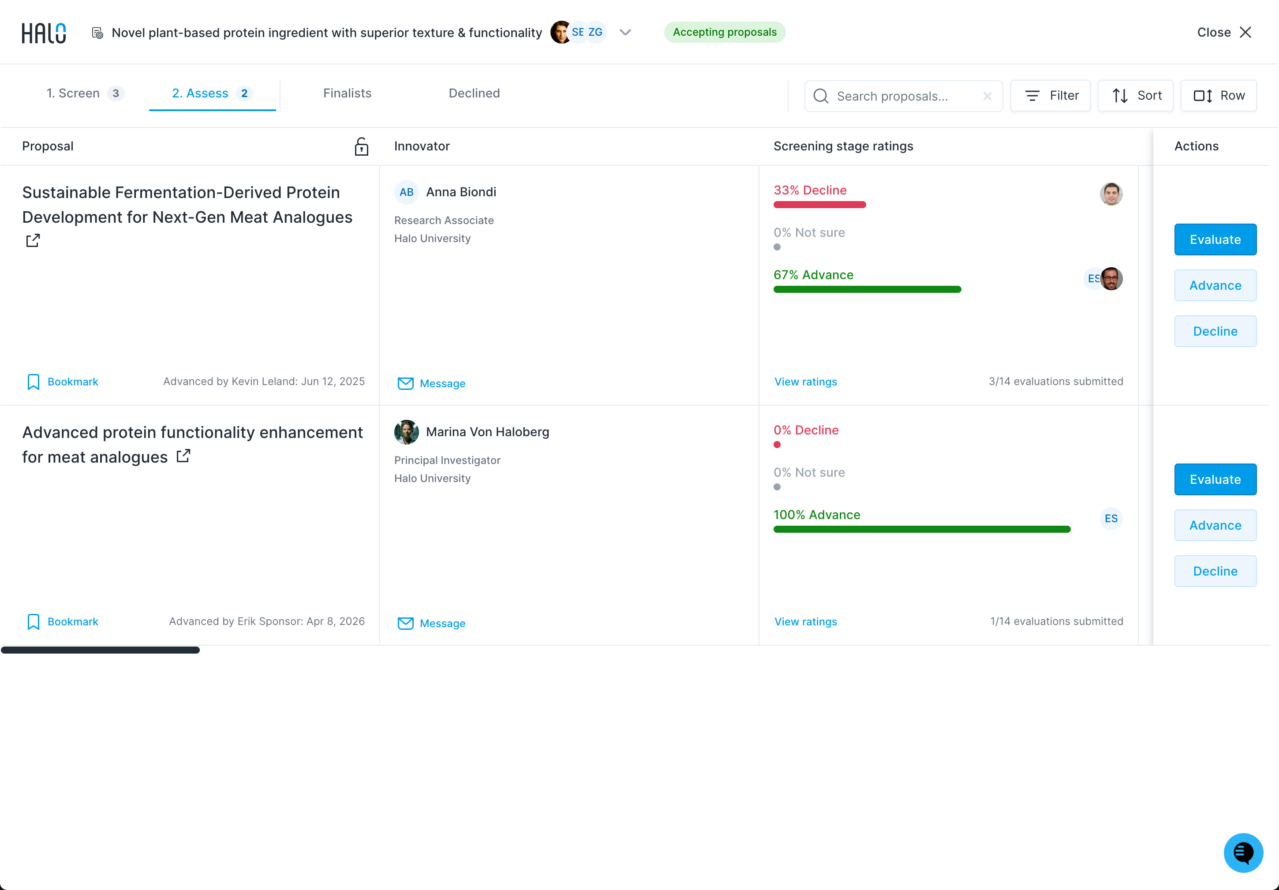Screen dimensions: 1279x890
Task: Open the Filter options
Action: [x=1050, y=96]
